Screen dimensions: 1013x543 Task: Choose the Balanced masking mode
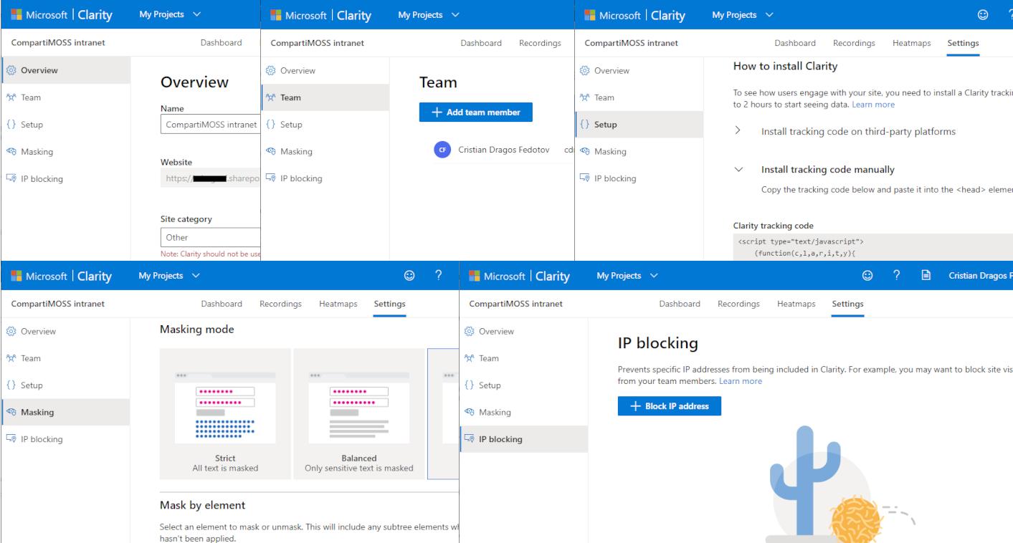(359, 414)
